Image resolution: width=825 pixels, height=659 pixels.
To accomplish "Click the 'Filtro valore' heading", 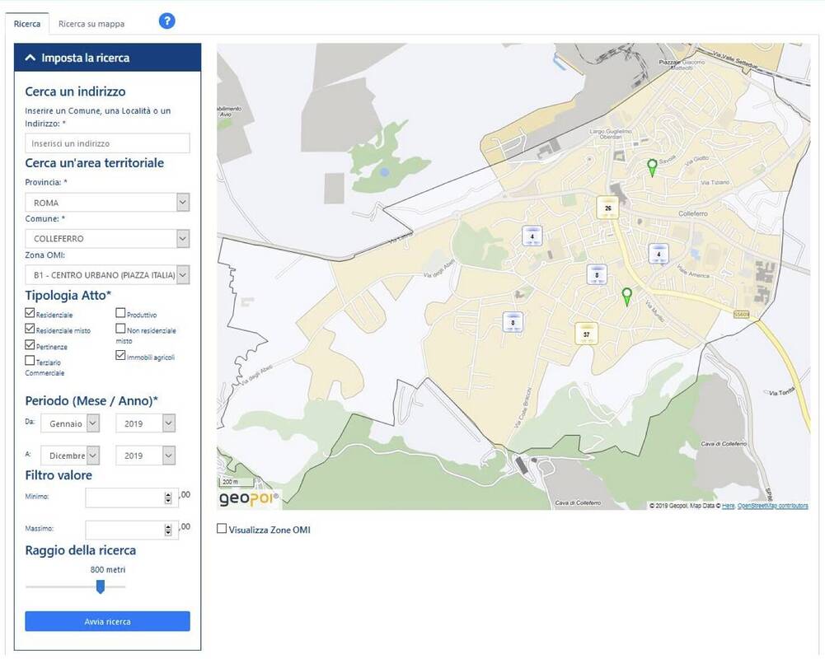I will tap(59, 475).
